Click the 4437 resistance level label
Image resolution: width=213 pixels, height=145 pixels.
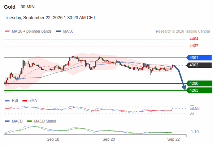tap(194, 46)
